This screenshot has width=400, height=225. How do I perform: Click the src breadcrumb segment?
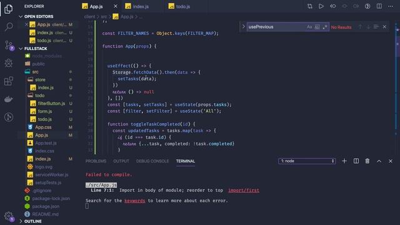104,17
